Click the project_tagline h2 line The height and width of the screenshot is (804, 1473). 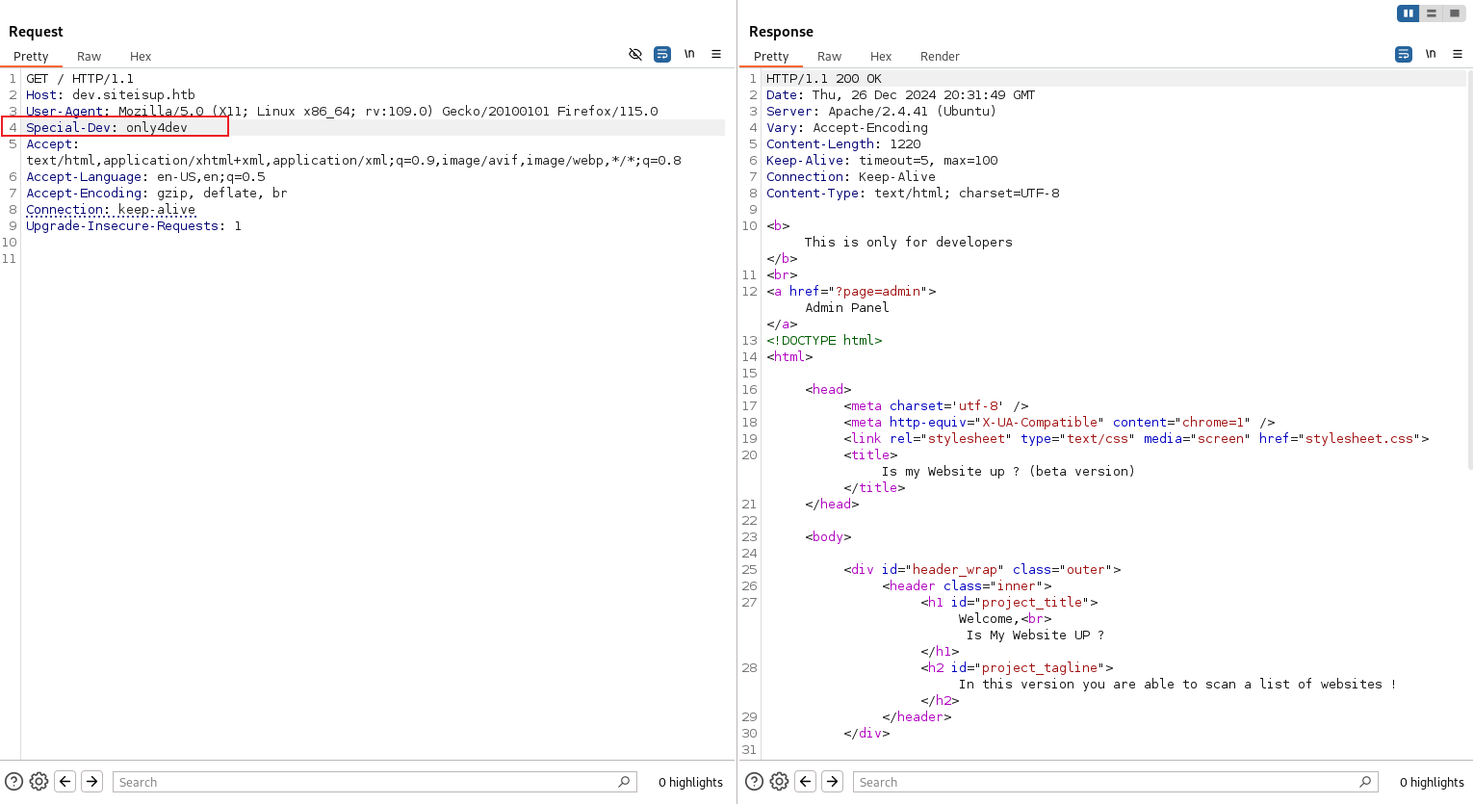(1017, 667)
